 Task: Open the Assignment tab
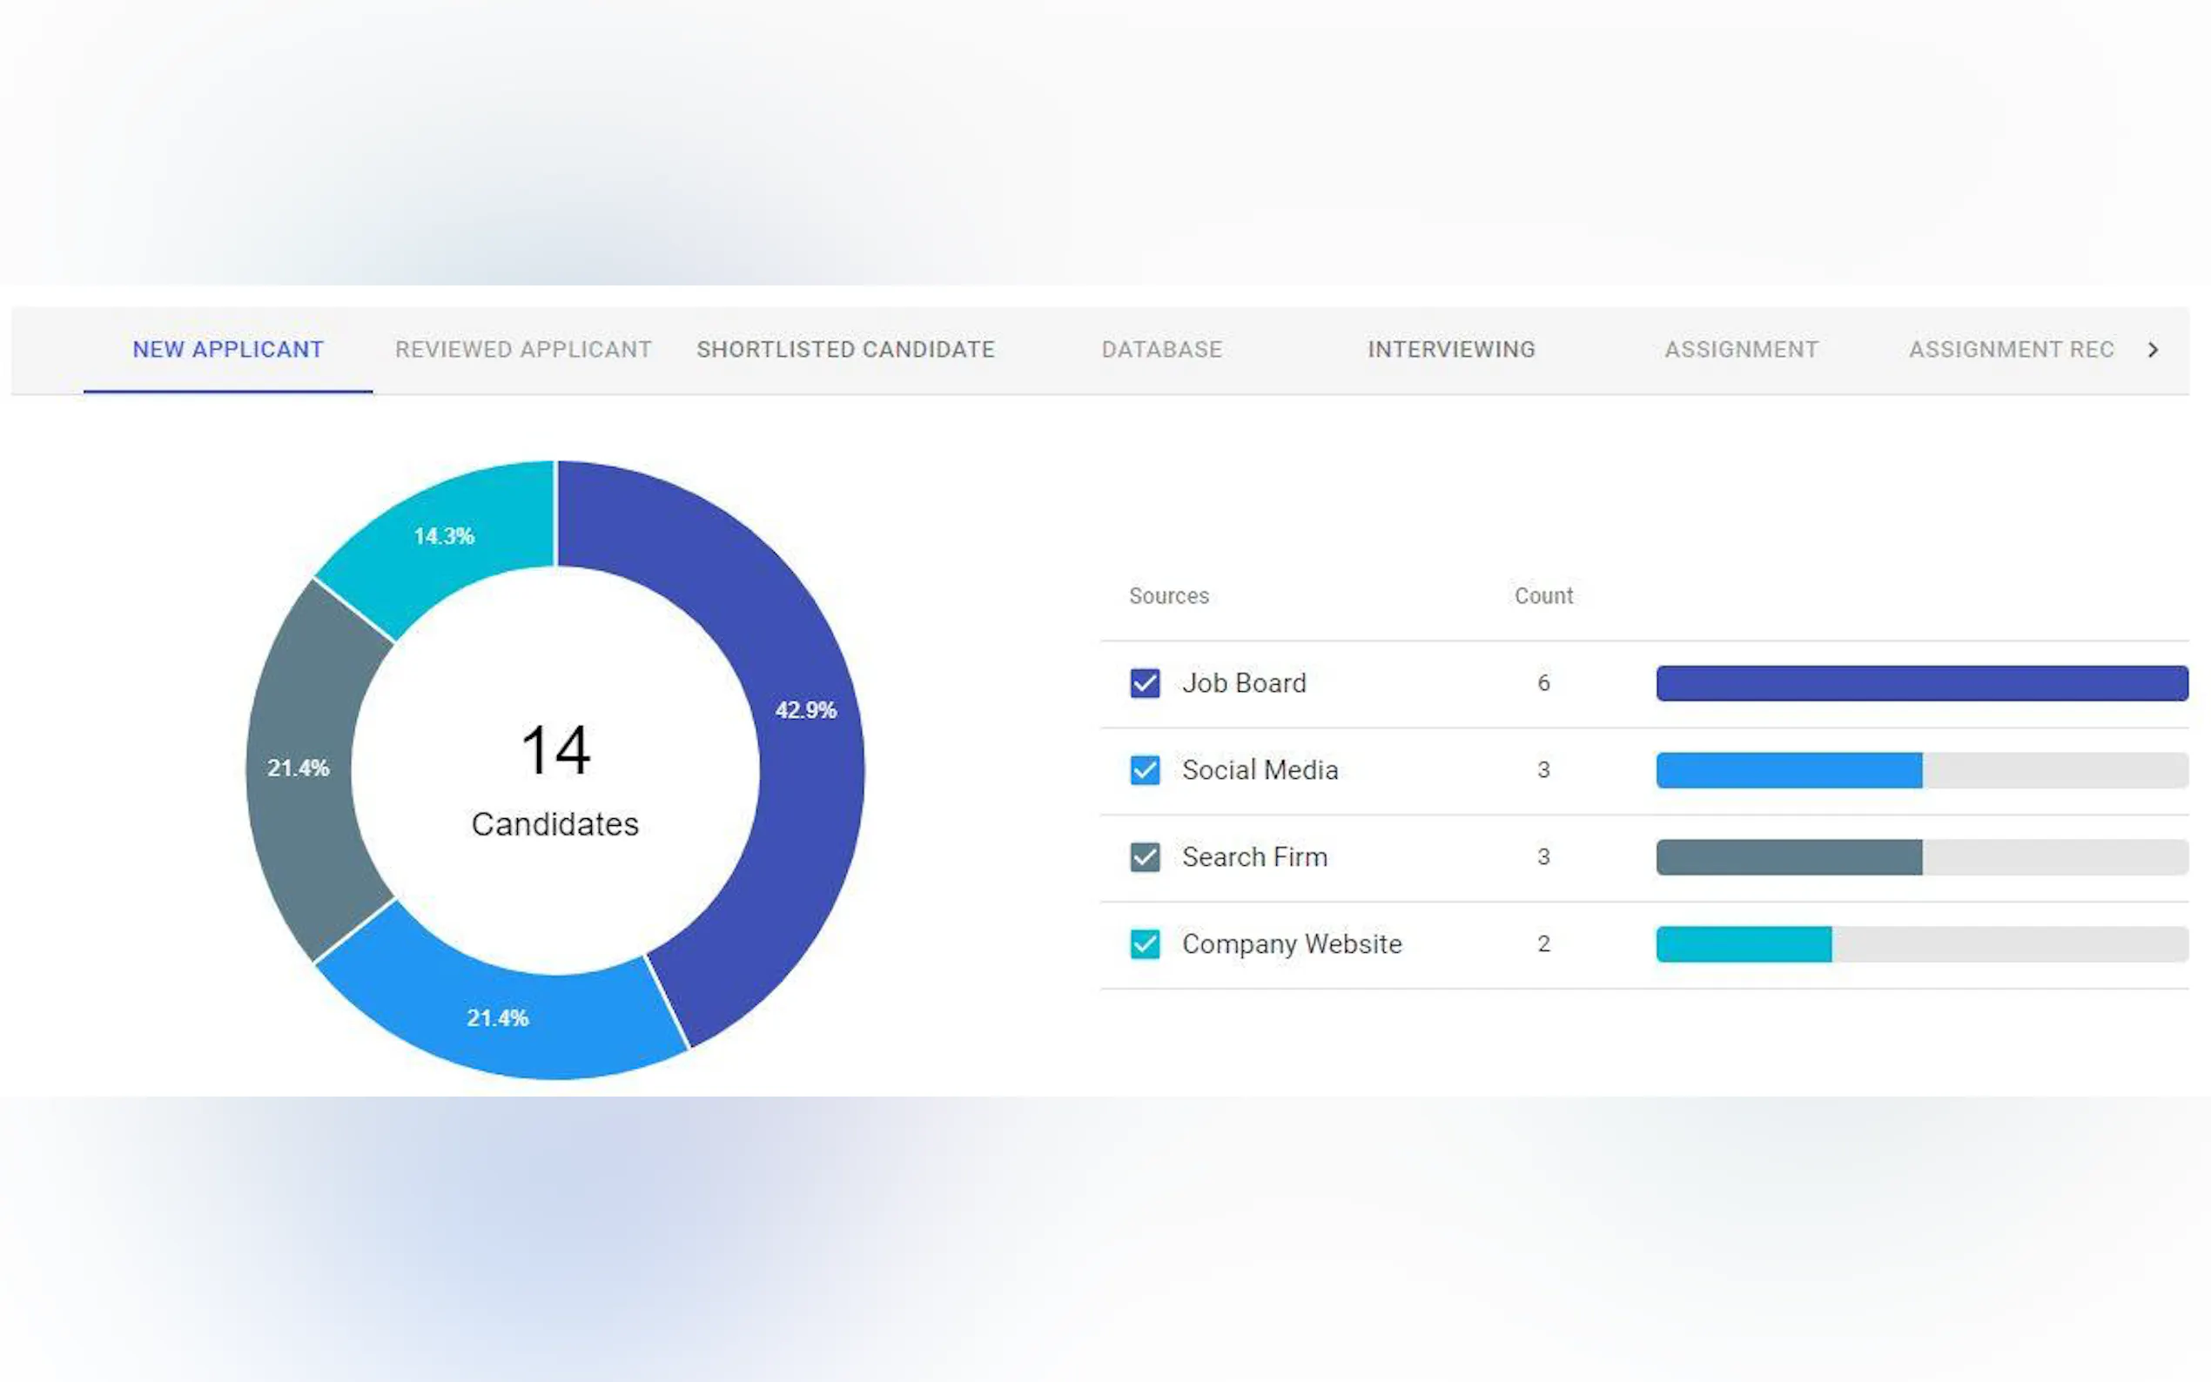point(1741,349)
